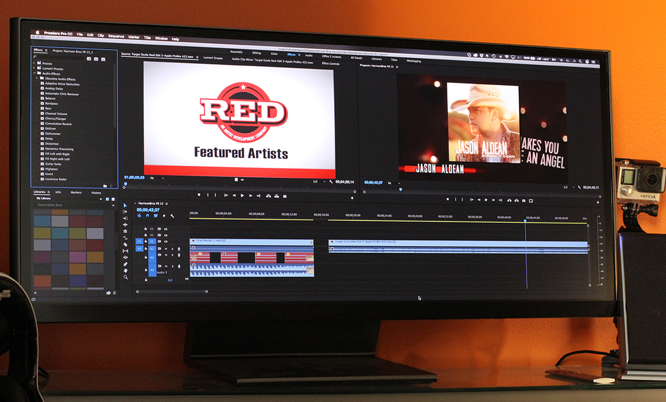
Task: Open the Marker menu
Action: point(134,37)
